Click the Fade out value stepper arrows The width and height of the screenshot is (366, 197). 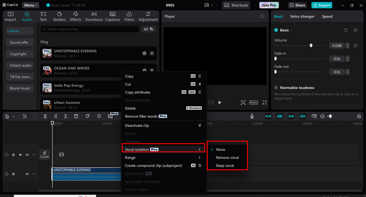click(348, 72)
